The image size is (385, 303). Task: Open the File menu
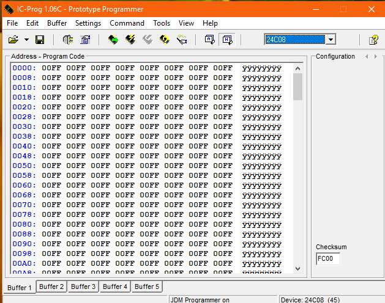point(12,23)
